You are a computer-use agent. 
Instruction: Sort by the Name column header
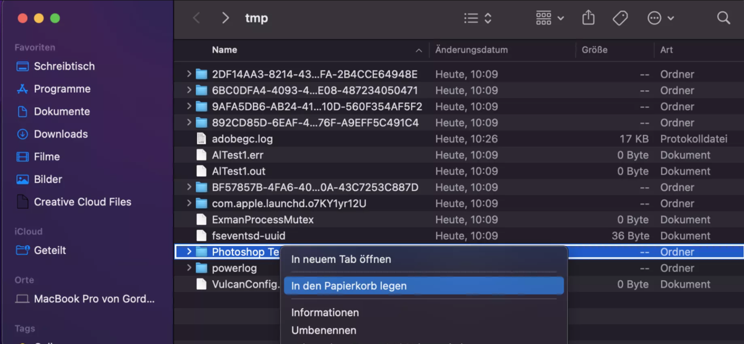[224, 50]
